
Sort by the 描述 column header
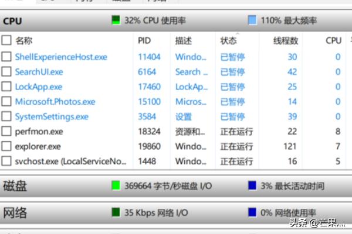(x=184, y=41)
